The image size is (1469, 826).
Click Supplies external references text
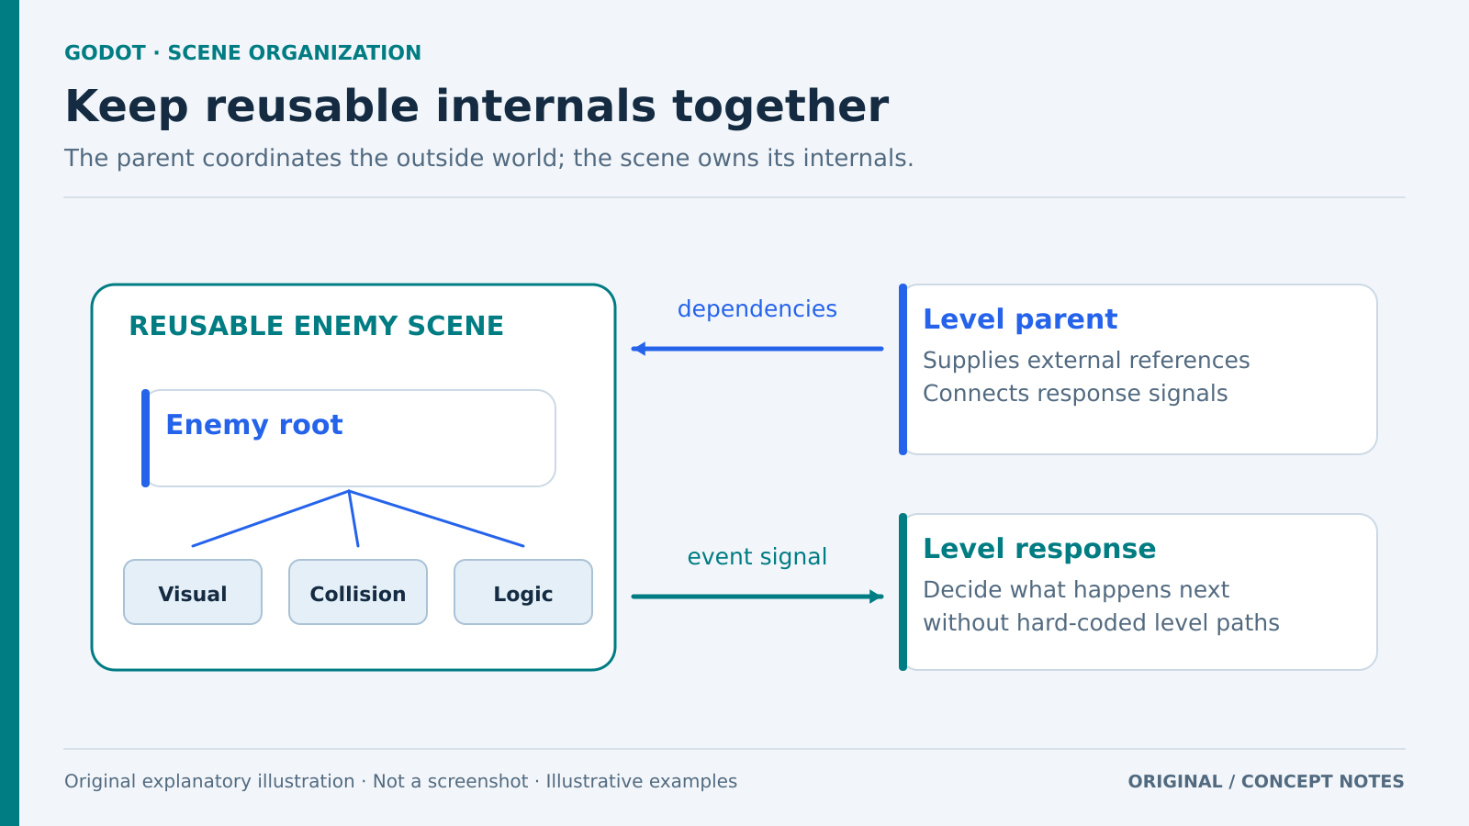[1086, 361]
